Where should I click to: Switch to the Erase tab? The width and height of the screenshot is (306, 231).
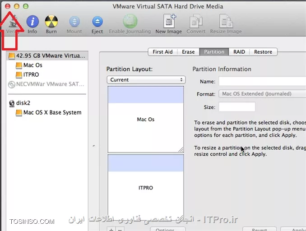188,52
